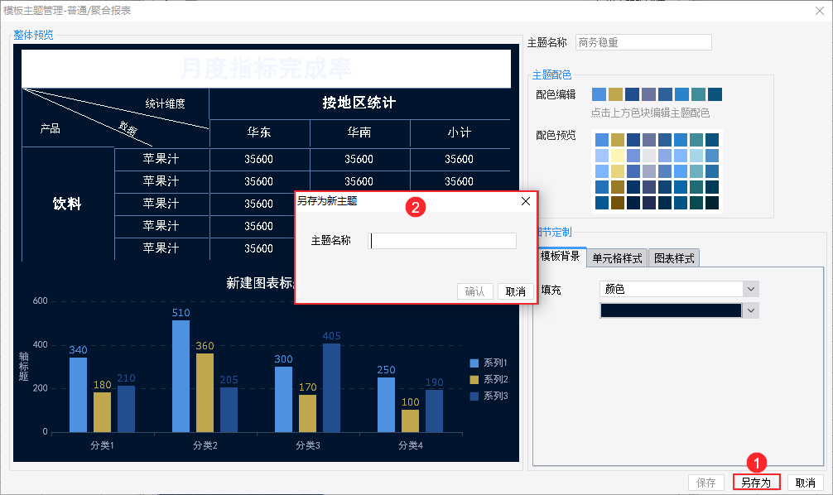Click the 另存为 button
Viewport: 833px width, 495px height.
(756, 483)
